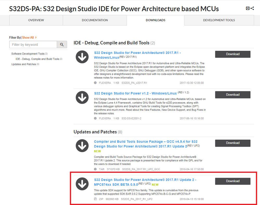
Task: Open the Overview tab
Action: pyautogui.click(x=36, y=20)
